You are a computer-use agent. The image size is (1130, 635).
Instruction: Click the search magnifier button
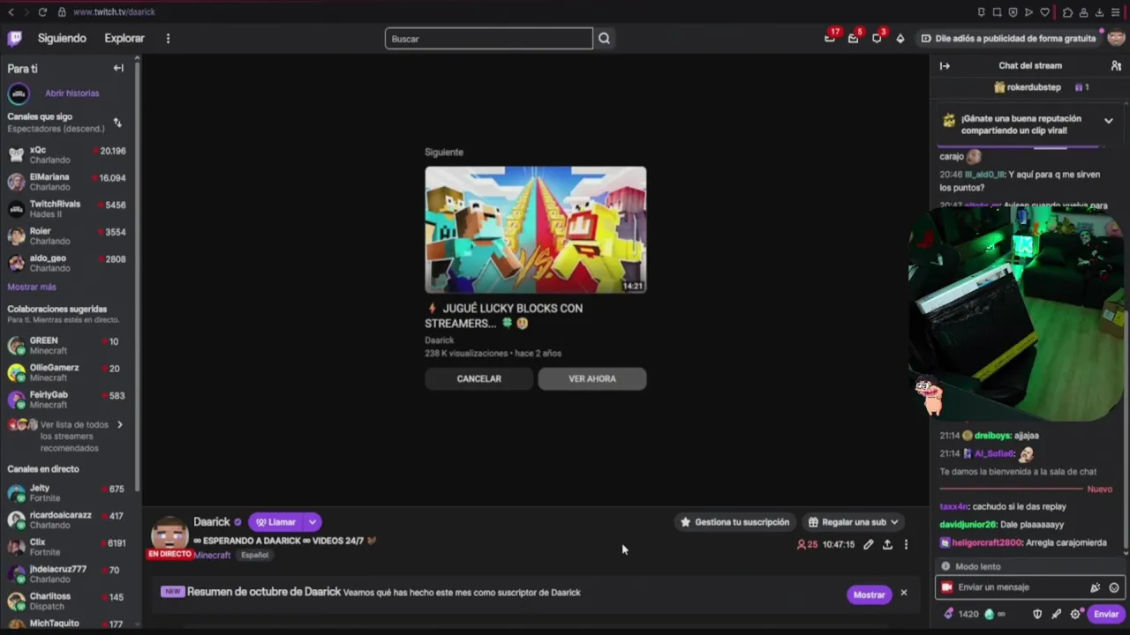pos(604,39)
